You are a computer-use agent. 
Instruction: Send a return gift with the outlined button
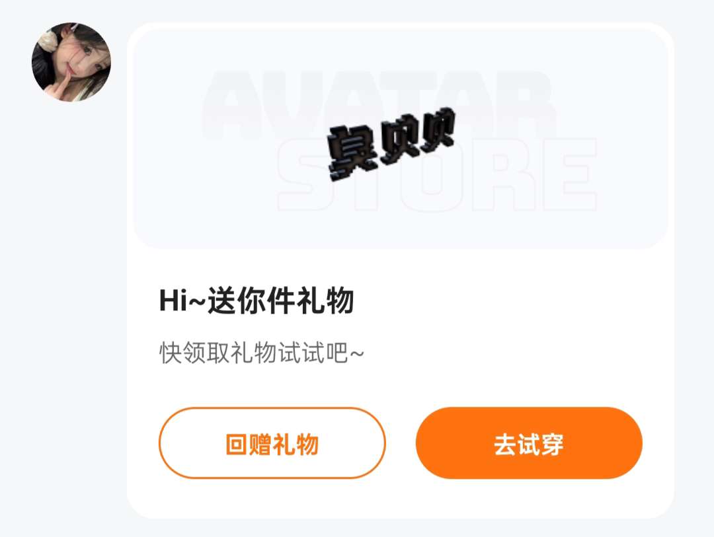pos(272,443)
